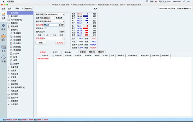Click the 撤买(X) cancel buys button
The height and width of the screenshot is (122, 193).
click(x=92, y=52)
